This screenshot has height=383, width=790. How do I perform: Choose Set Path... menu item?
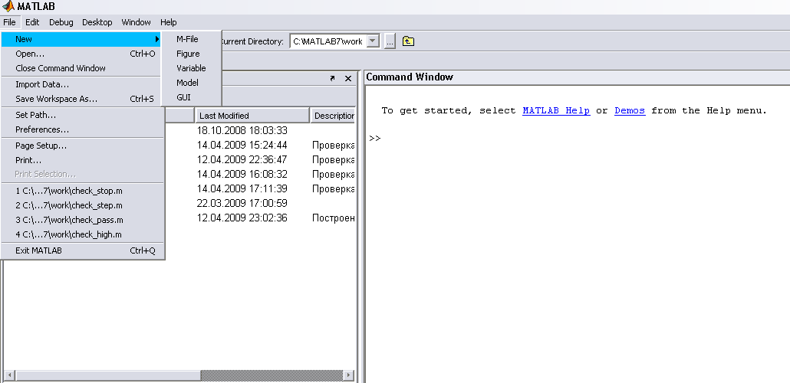(x=83, y=115)
